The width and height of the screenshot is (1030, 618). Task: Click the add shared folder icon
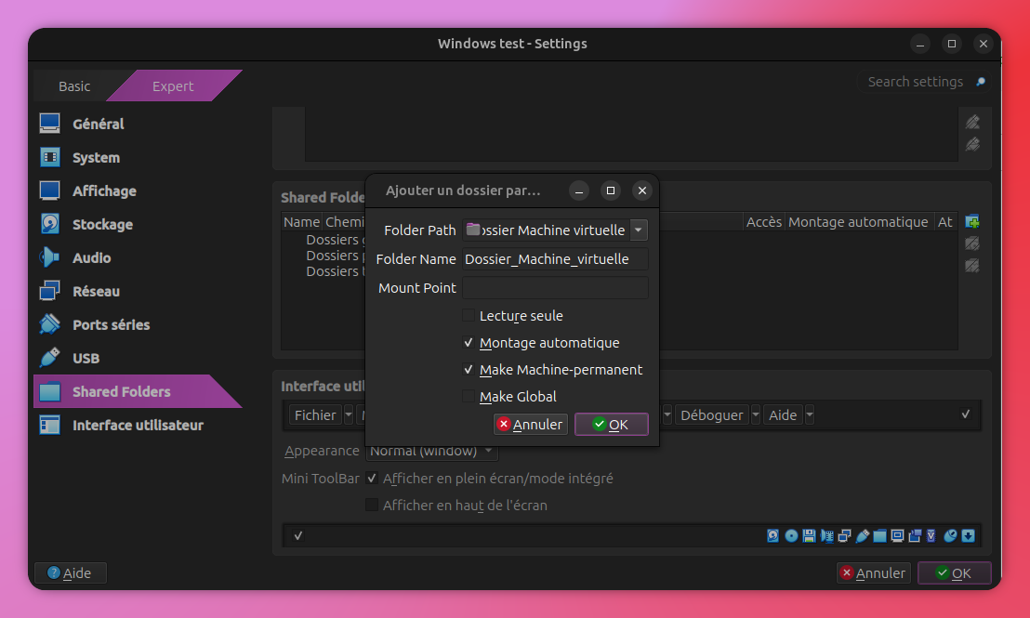(971, 221)
